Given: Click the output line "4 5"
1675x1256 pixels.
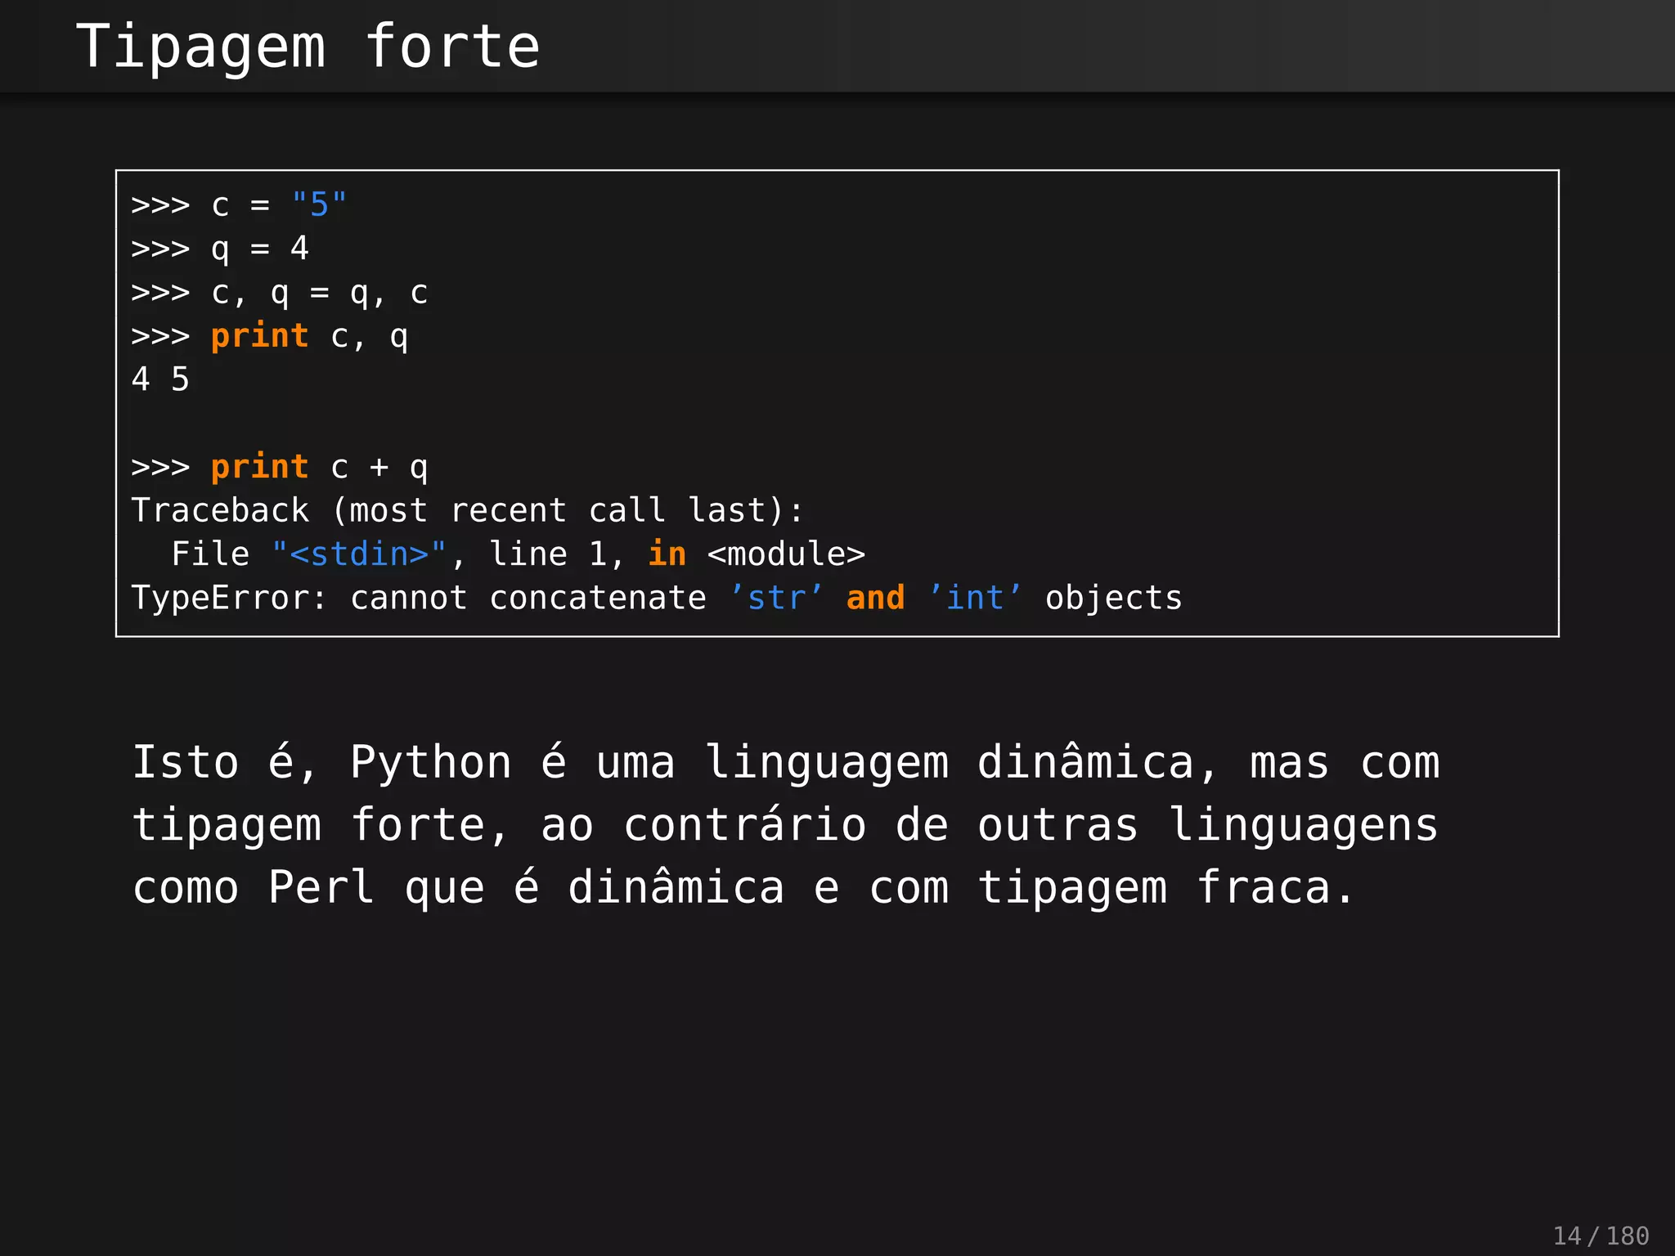Looking at the screenshot, I should (x=160, y=379).
